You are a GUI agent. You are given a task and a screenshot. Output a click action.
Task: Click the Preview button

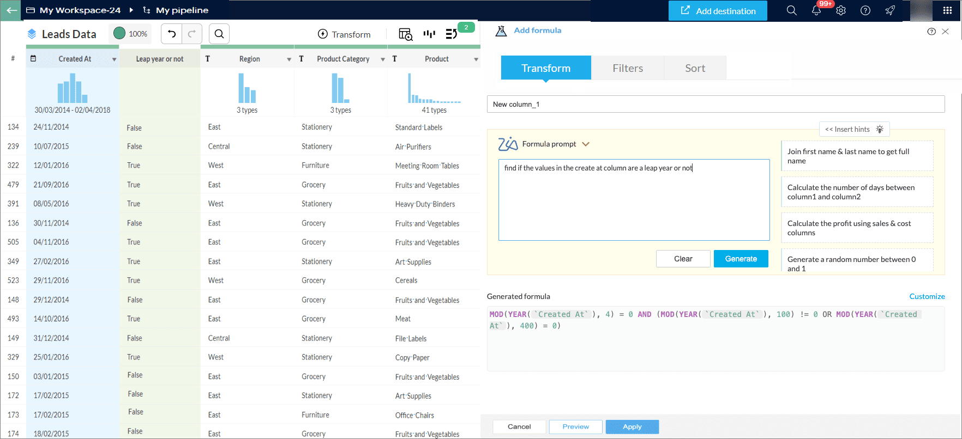tap(576, 427)
